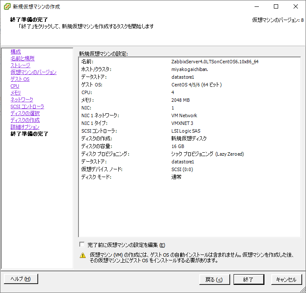Image resolution: width=306 pixels, height=293 pixels.
Task: Click the NIC type value VMXNET 3
Action: pyautogui.click(x=182, y=123)
